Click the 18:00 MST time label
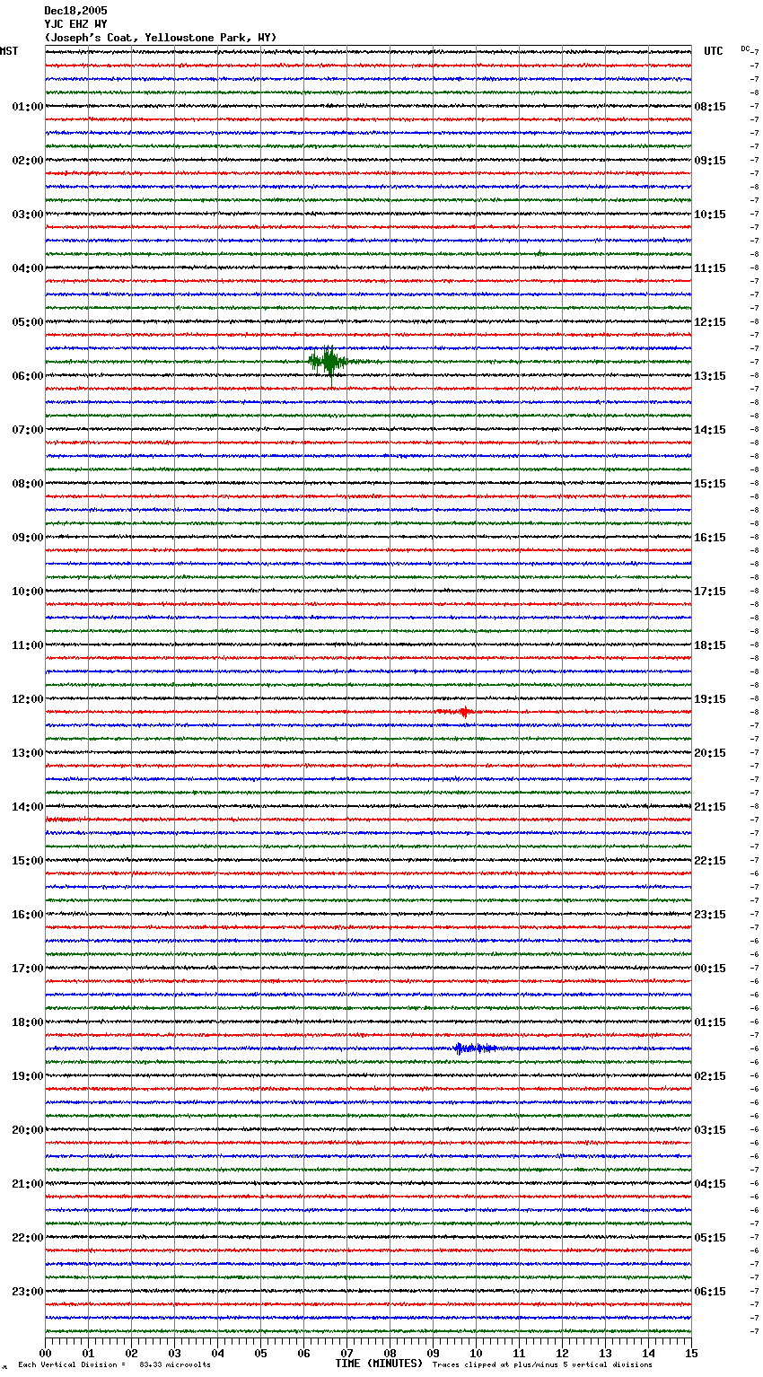 28,1022
